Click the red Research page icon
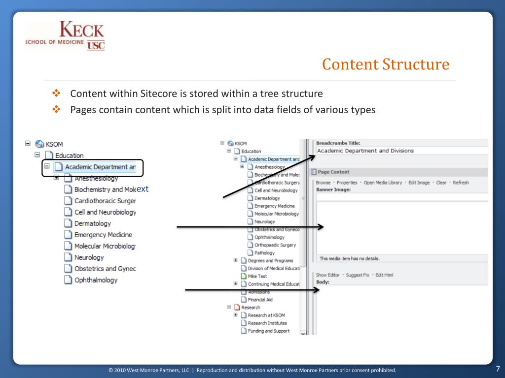 [x=237, y=307]
